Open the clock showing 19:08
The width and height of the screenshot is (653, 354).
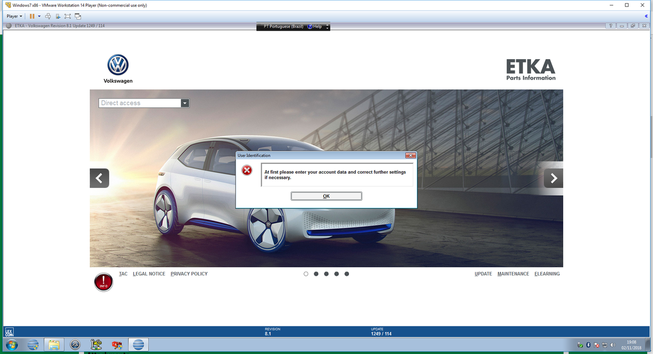632,345
